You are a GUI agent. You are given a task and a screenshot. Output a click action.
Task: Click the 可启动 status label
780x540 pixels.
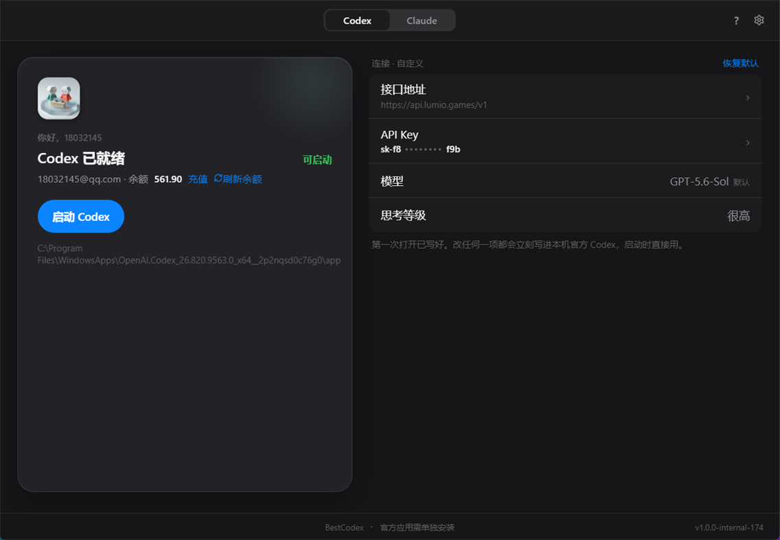(x=317, y=160)
